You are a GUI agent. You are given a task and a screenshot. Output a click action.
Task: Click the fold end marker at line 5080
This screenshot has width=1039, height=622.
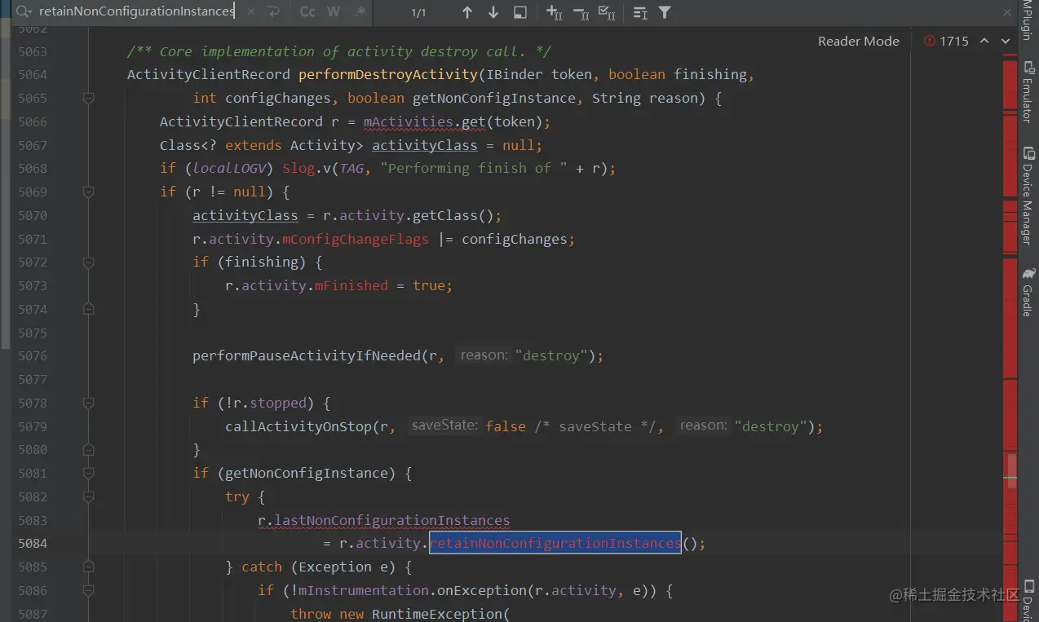click(x=88, y=449)
